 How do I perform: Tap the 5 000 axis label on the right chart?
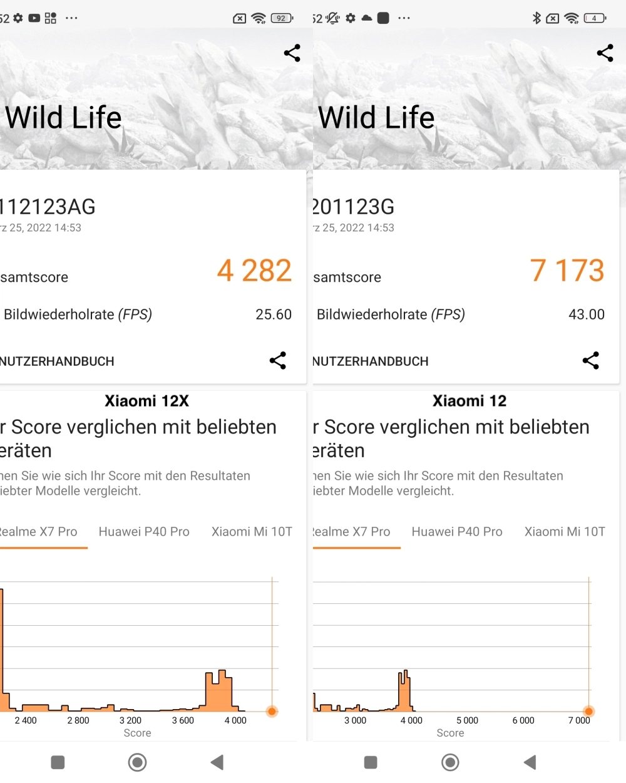pos(467,720)
